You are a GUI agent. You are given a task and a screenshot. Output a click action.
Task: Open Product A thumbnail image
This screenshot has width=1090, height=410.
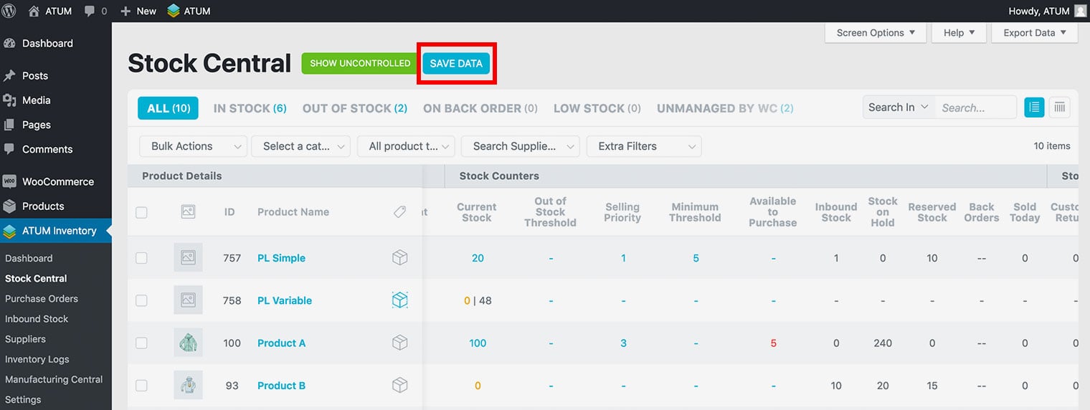188,343
